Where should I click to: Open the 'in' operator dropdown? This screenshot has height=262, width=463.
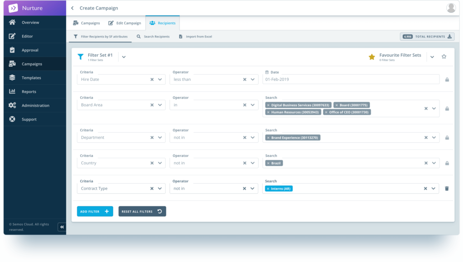252,105
